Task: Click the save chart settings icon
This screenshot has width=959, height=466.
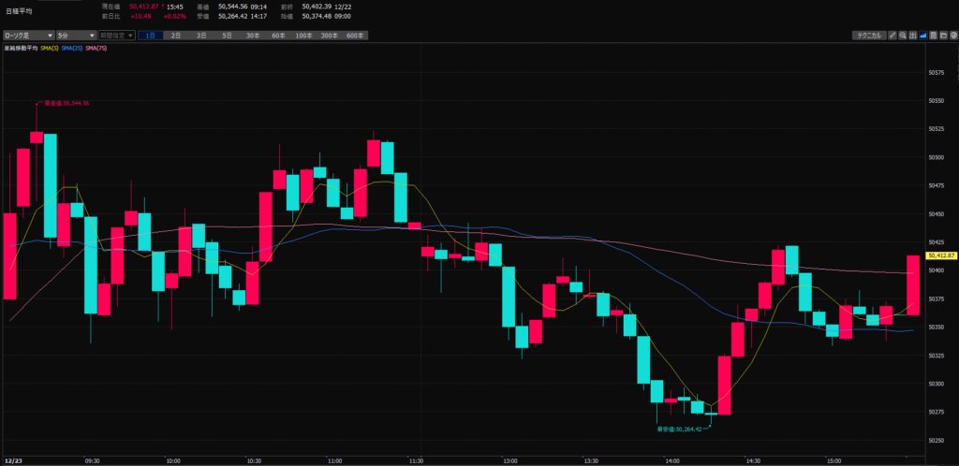Action: [934, 36]
